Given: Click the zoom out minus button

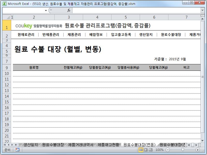Looking at the screenshot, I should [168, 150].
